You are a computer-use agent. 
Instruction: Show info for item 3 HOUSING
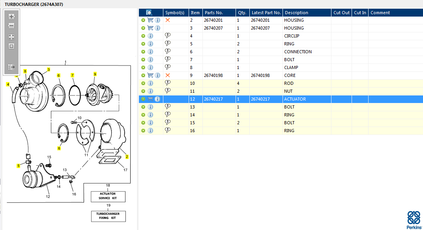pos(157,28)
